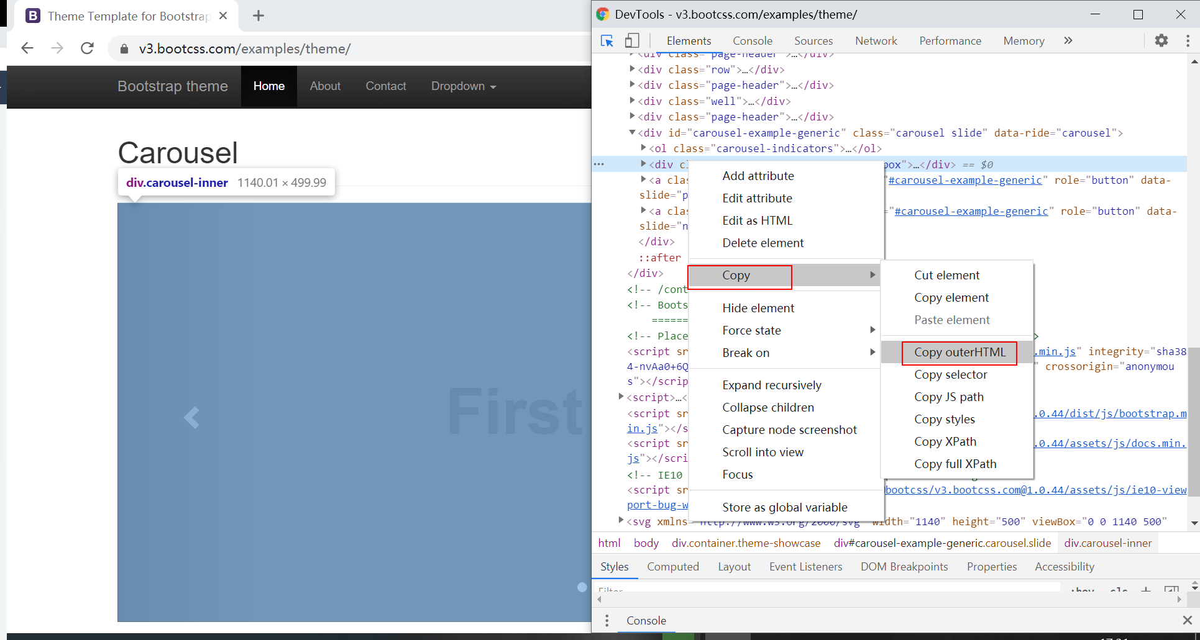Select Cut element
The width and height of the screenshot is (1200, 640).
[x=957, y=275]
